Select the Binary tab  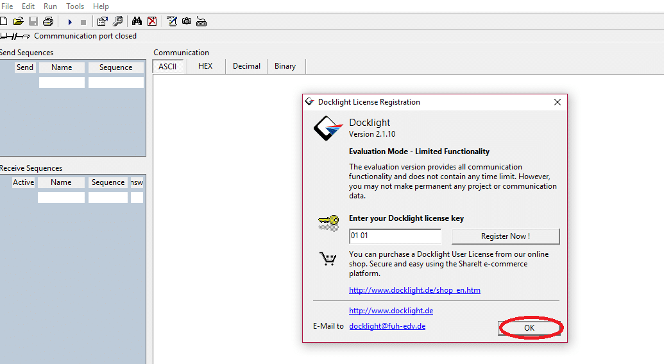pyautogui.click(x=285, y=66)
